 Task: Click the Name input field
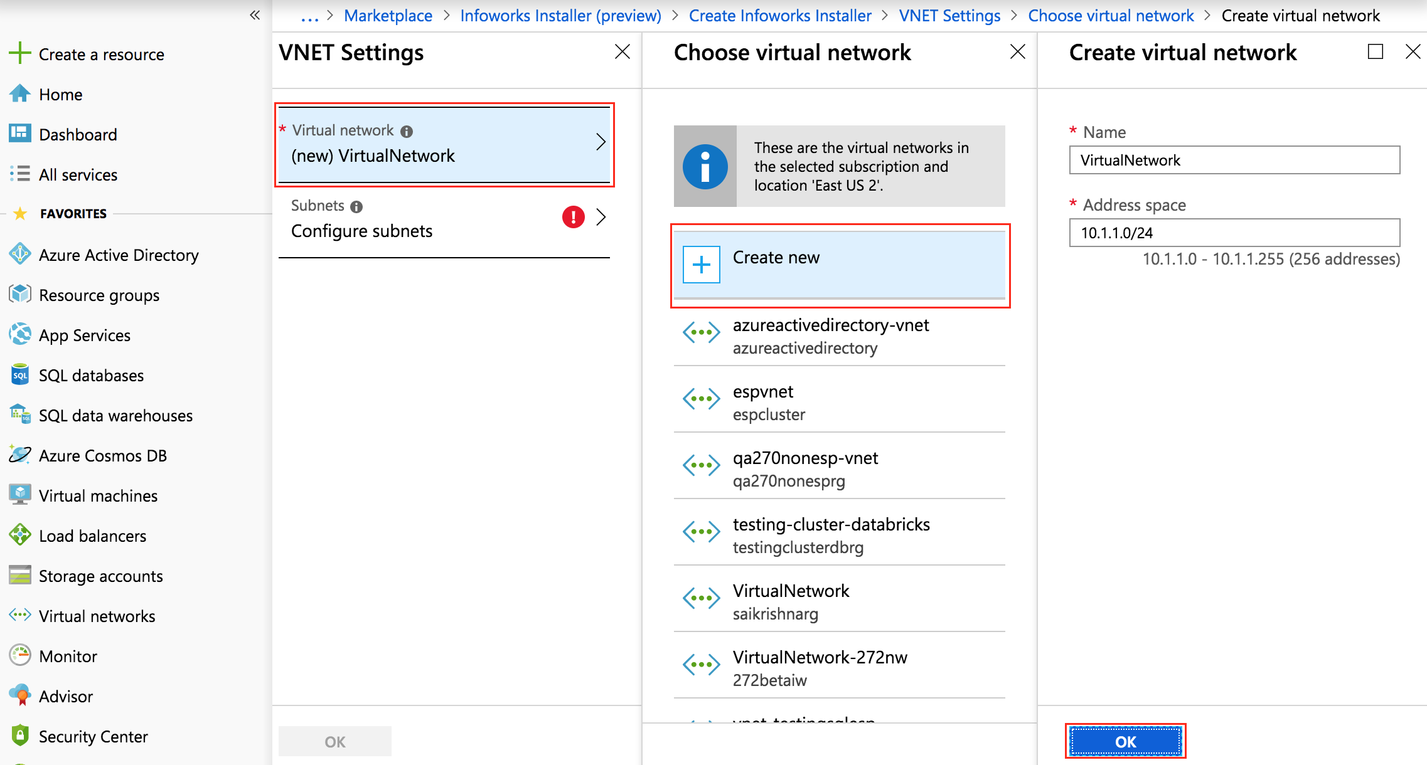pyautogui.click(x=1234, y=160)
